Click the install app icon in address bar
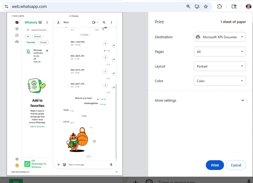The width and height of the screenshot is (253, 183). point(197,6)
